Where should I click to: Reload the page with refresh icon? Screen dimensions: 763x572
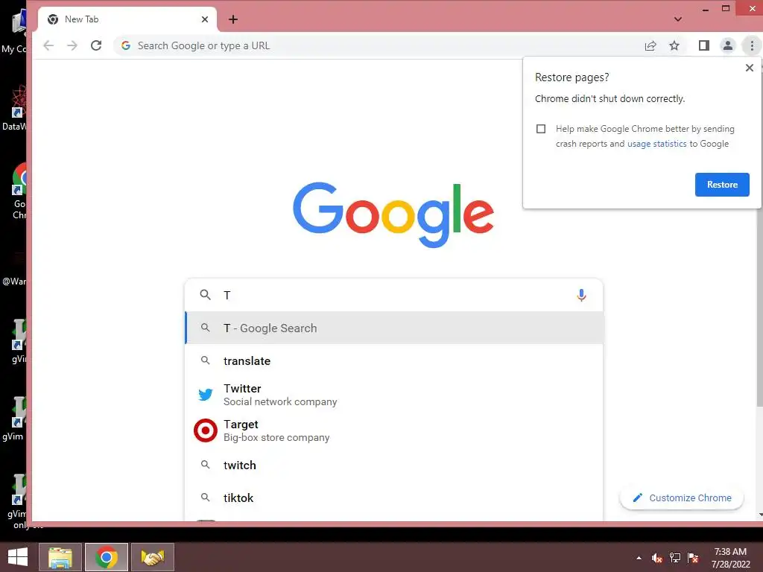tap(96, 45)
